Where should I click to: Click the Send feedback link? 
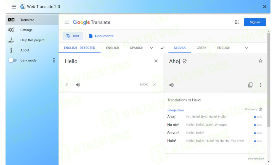click(x=256, y=158)
